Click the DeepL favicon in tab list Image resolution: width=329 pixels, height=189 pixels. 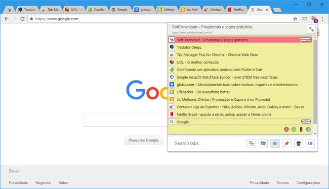(172, 47)
